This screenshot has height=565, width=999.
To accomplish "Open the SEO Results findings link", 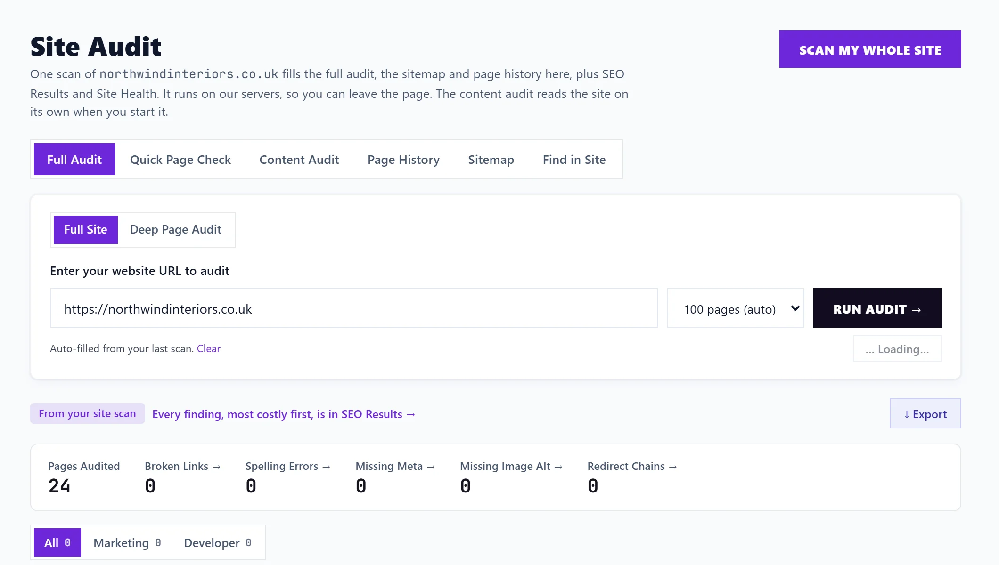I will tap(283, 414).
